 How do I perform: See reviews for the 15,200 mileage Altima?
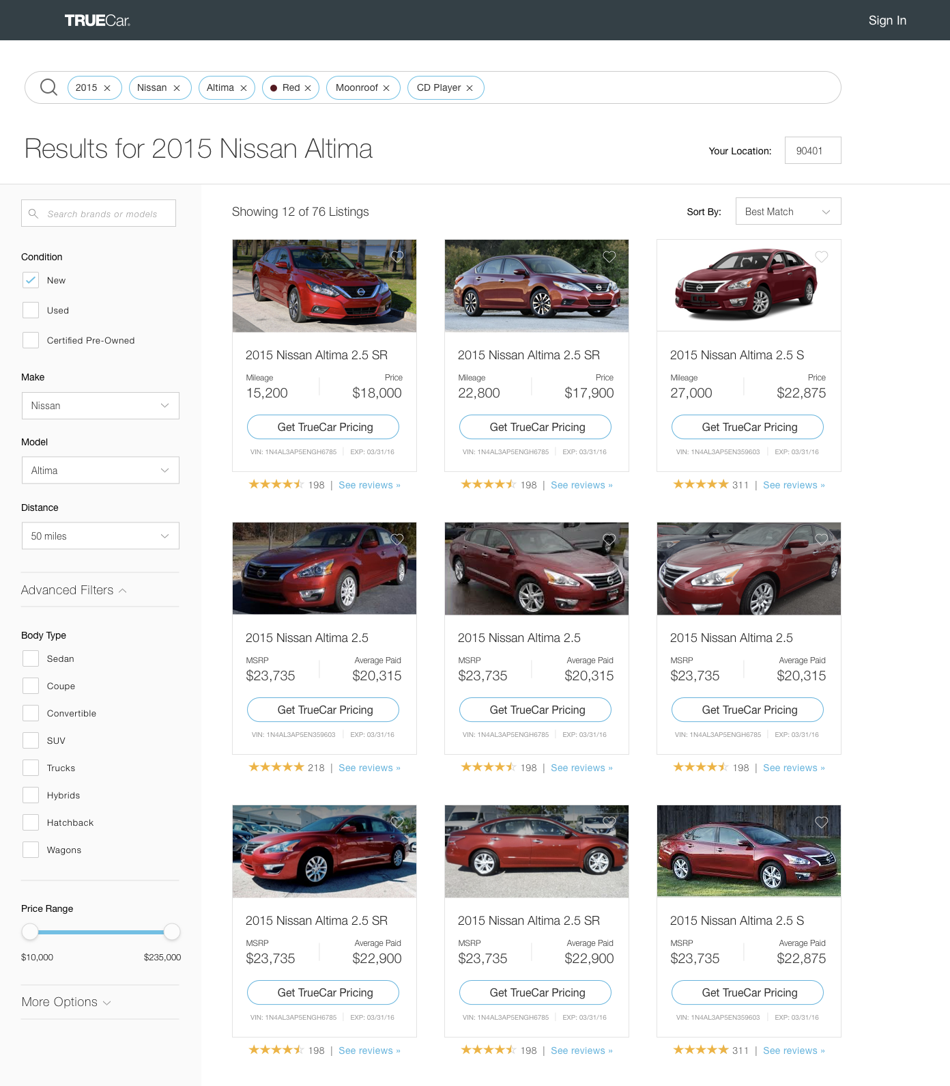[369, 485]
